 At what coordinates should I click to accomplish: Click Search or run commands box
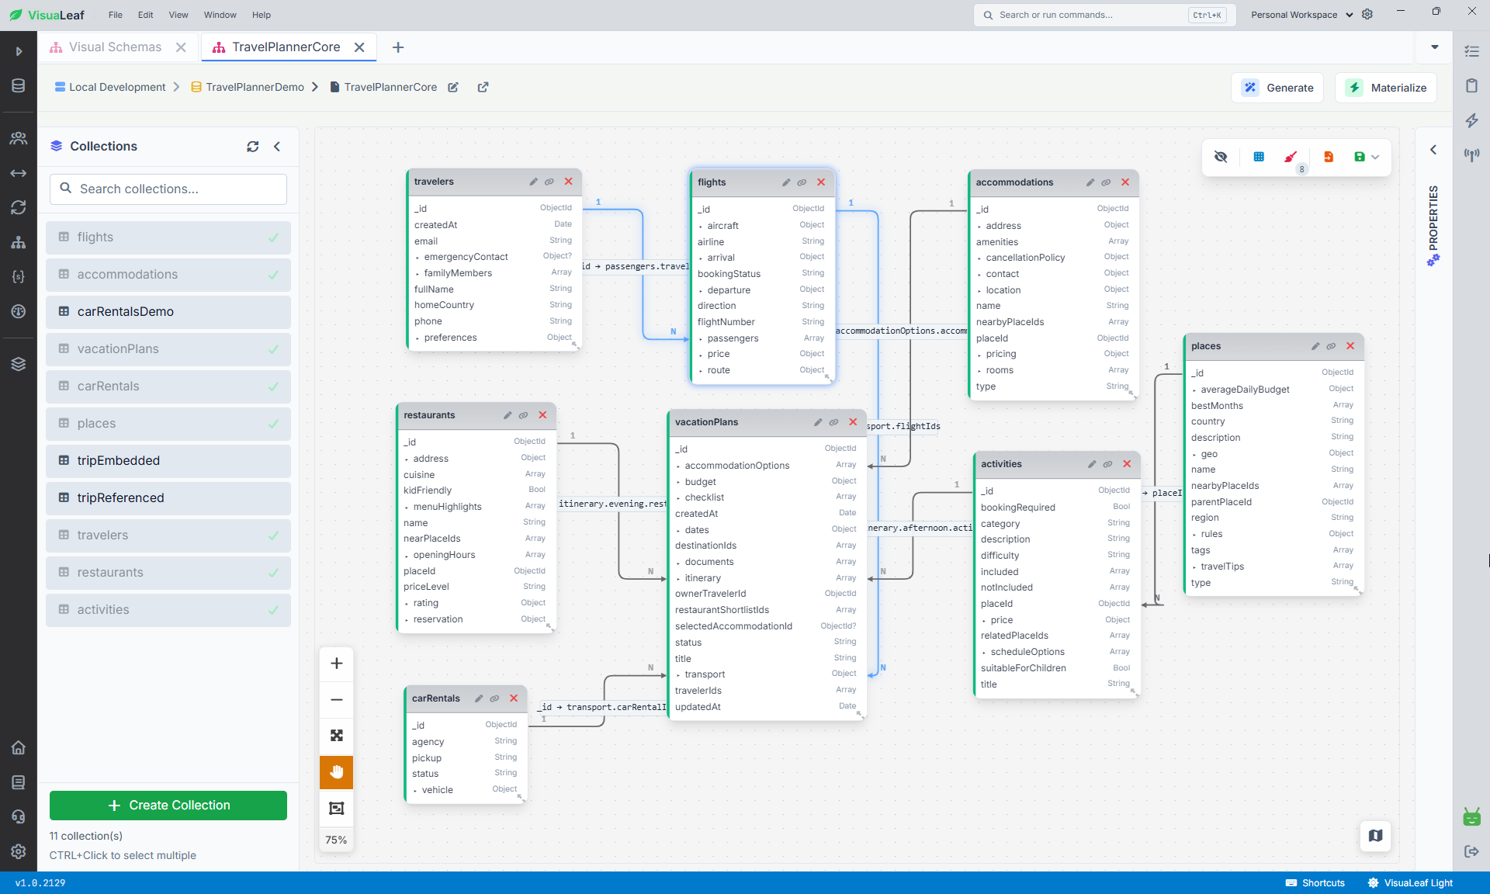[1105, 15]
